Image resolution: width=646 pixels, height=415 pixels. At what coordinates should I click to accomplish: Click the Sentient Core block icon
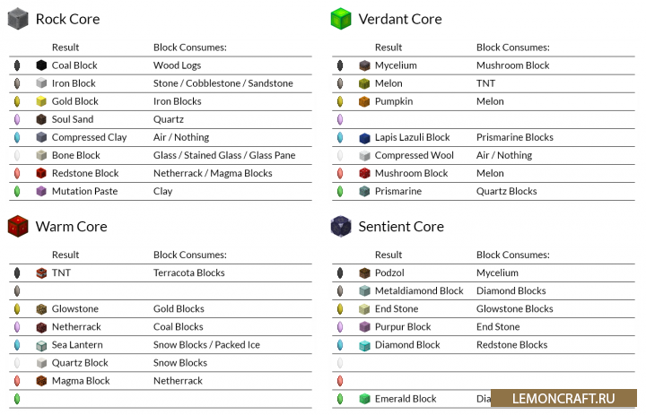(341, 226)
